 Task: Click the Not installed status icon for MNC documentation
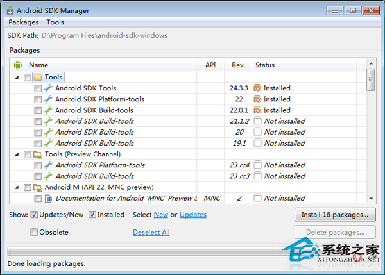click(x=257, y=197)
